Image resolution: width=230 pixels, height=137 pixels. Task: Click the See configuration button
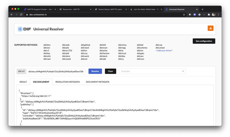204,41
